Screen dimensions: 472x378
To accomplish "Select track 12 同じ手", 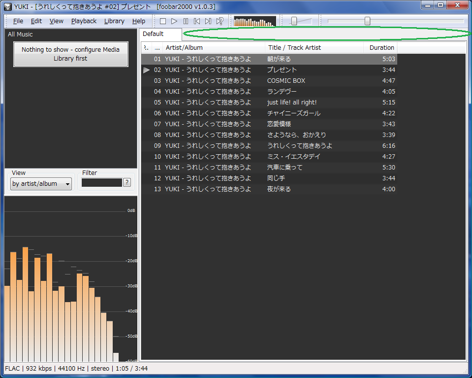I will (269, 178).
